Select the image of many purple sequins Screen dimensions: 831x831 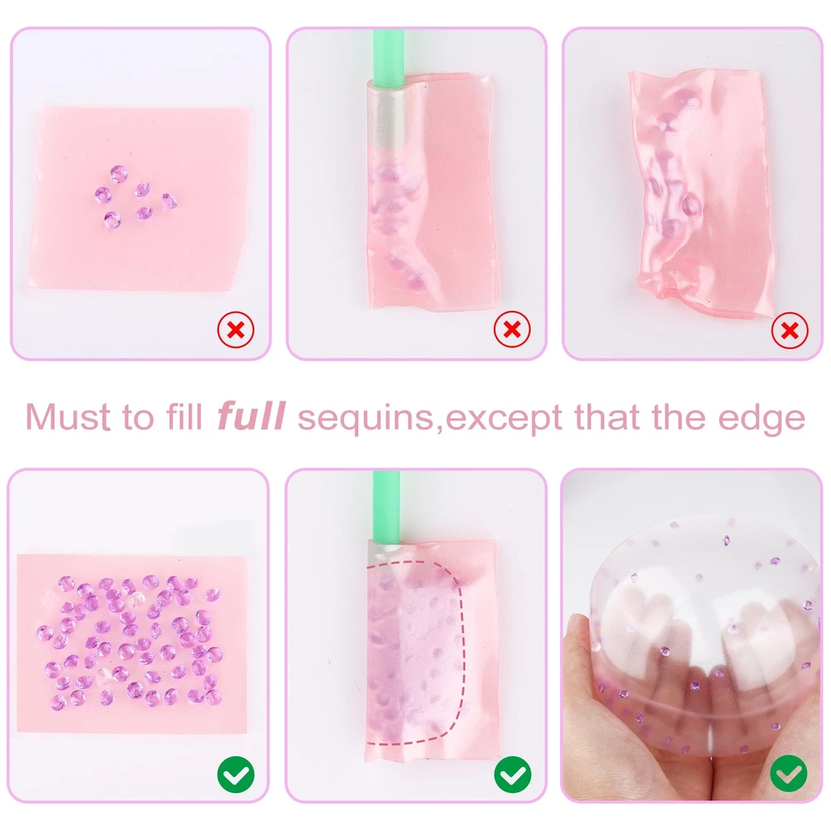138,635
